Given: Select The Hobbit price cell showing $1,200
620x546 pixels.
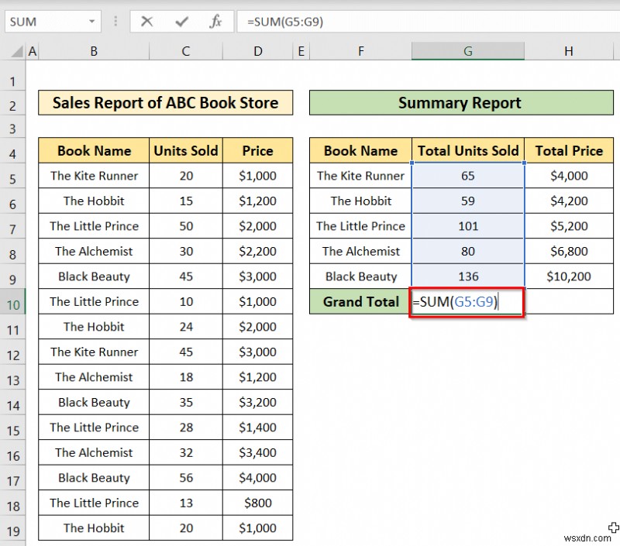Looking at the screenshot, I should [257, 201].
